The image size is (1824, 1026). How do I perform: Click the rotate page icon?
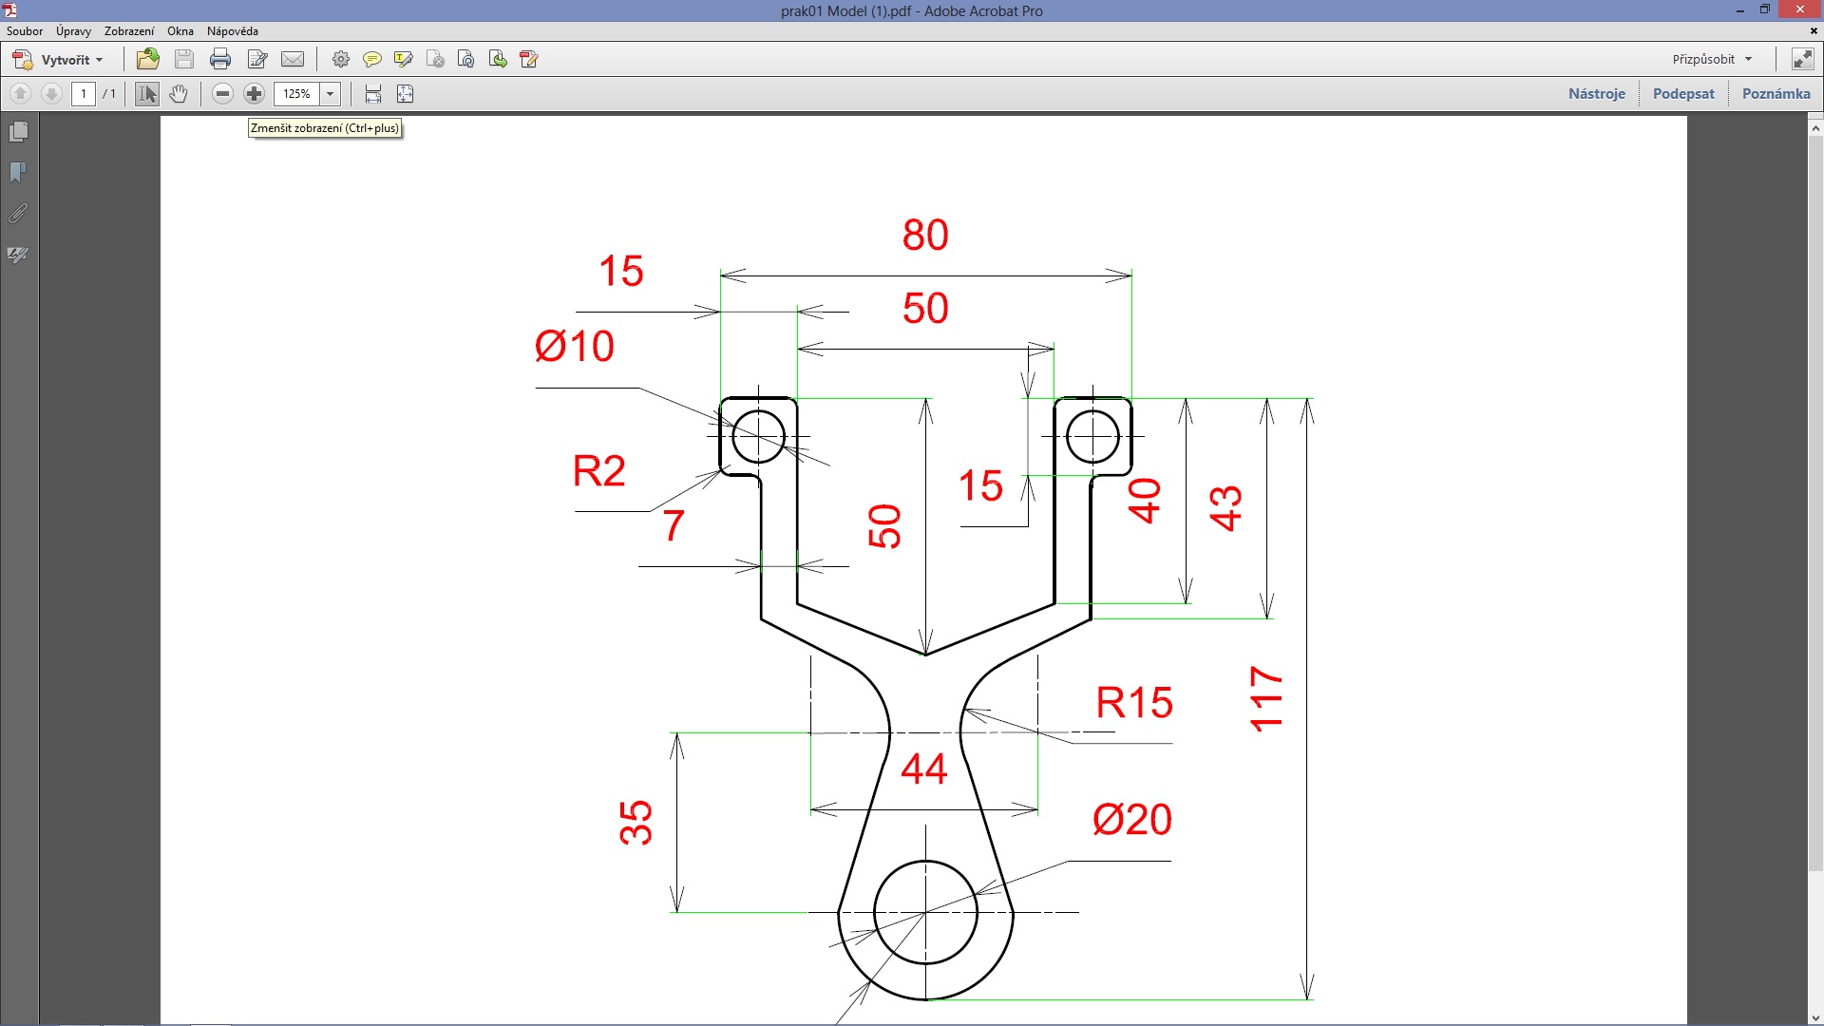[466, 59]
